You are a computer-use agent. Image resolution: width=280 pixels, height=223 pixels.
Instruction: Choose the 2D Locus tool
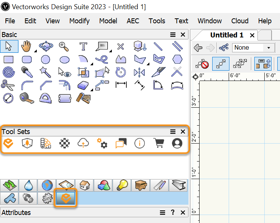[121, 47]
